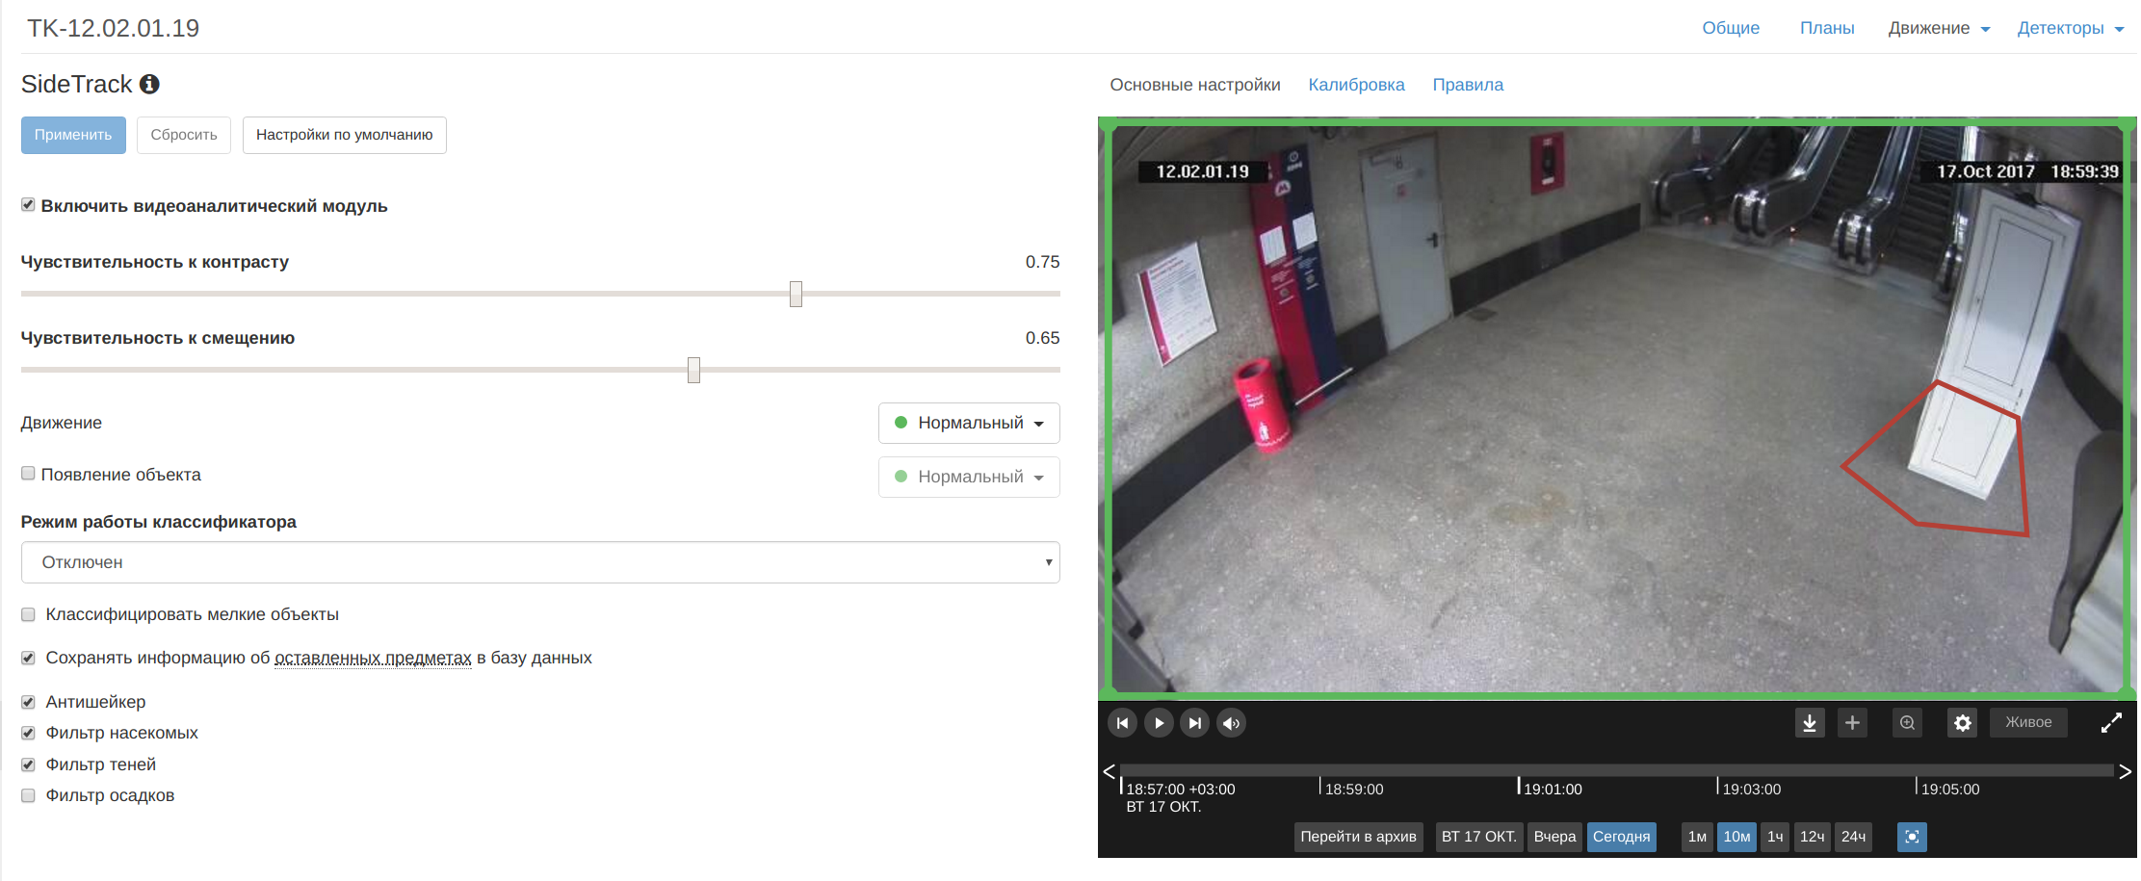The height and width of the screenshot is (881, 2141).
Task: Set timeline scale to 10м
Action: [x=1736, y=837]
